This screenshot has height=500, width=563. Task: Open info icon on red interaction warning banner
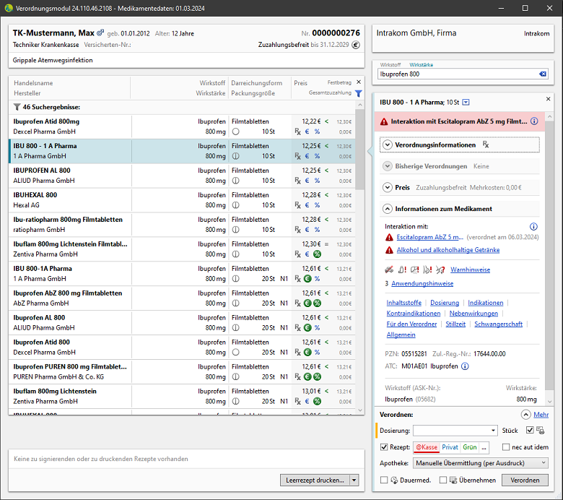pos(534,121)
